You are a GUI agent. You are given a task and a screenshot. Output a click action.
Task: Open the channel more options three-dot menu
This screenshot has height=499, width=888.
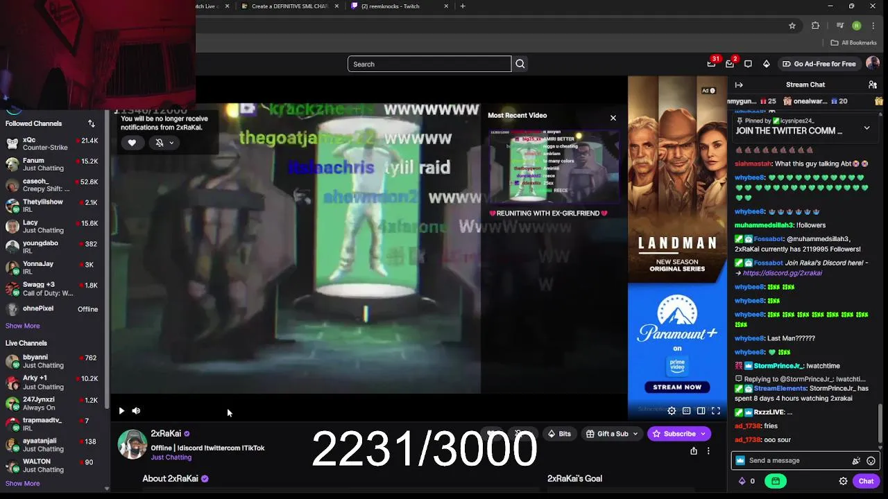tap(708, 451)
